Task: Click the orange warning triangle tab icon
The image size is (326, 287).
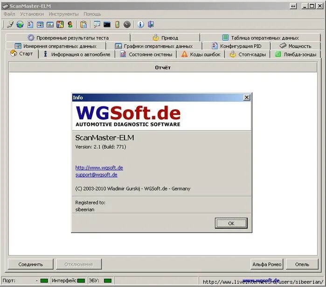Action: [184, 54]
